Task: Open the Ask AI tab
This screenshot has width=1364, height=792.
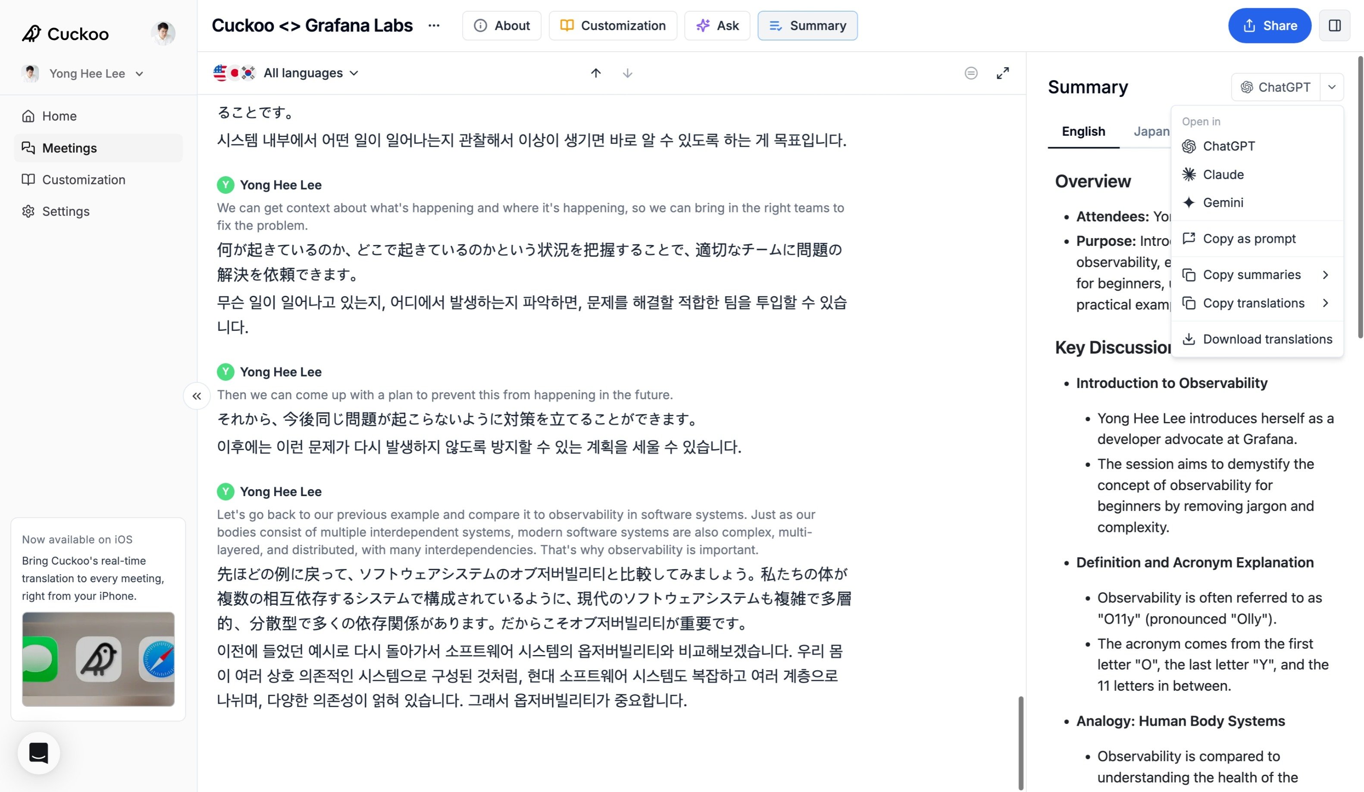Action: [x=717, y=25]
